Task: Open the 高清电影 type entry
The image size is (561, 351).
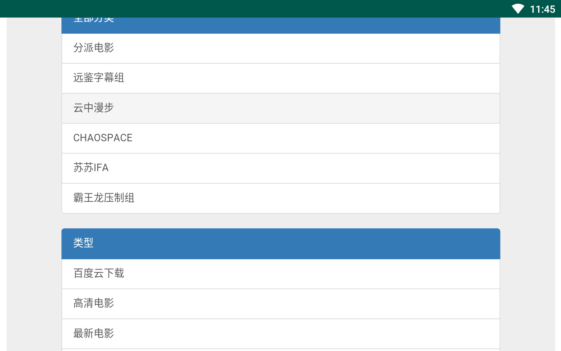Action: click(x=280, y=304)
